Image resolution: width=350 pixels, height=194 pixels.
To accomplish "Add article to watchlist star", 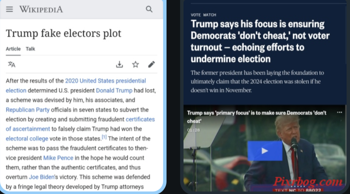I will click(136, 64).
